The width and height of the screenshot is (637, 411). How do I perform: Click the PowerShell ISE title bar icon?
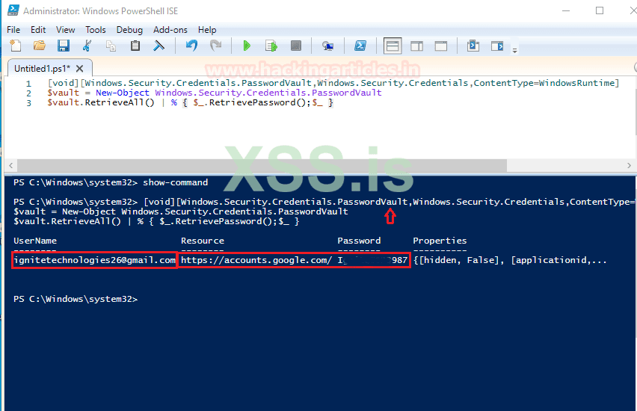(x=13, y=10)
